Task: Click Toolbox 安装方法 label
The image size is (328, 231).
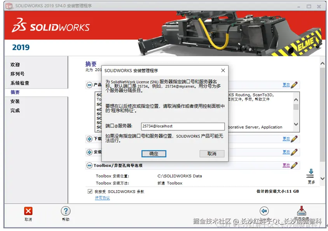Action: [x=113, y=183]
